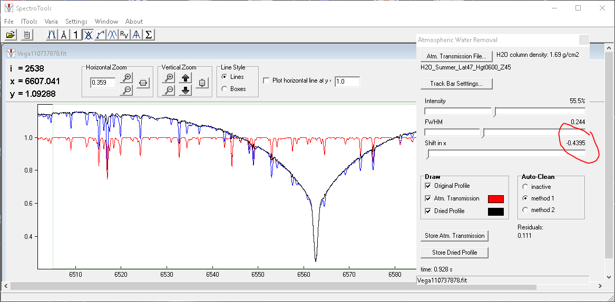Click horizontal zoom in magnifier
This screenshot has height=302, width=615.
click(126, 78)
